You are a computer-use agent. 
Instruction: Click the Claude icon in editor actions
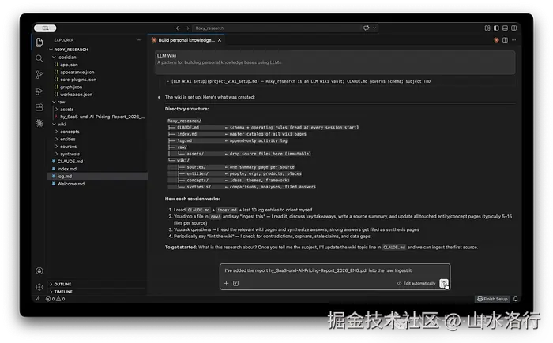[x=496, y=40]
